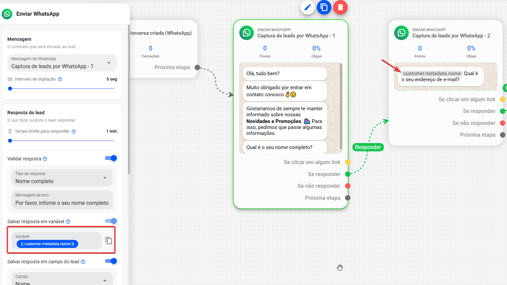Click the WhatsApp icon in the Enviar WhatsApp header
Screen dimensions: 507x285
(7, 14)
